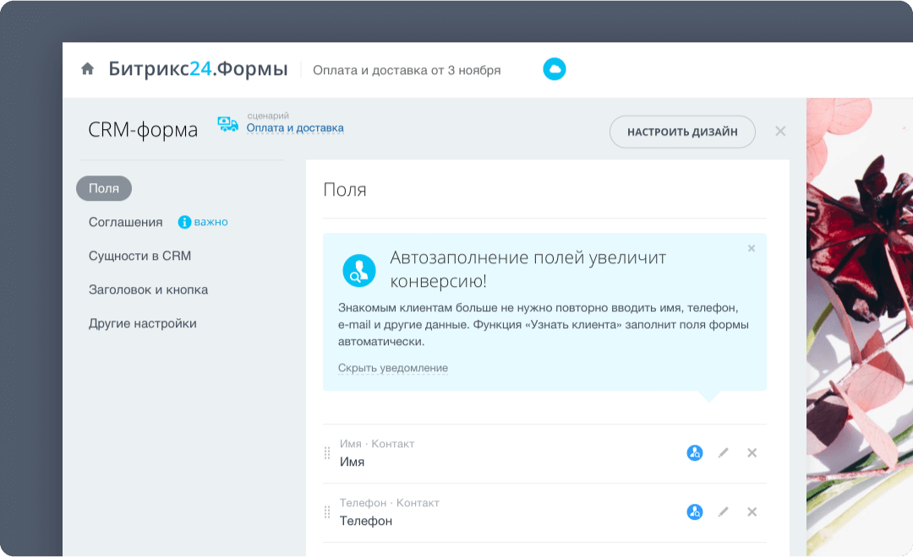Click the autofill icon in Имя row
The width and height of the screenshot is (913, 557).
tap(695, 453)
